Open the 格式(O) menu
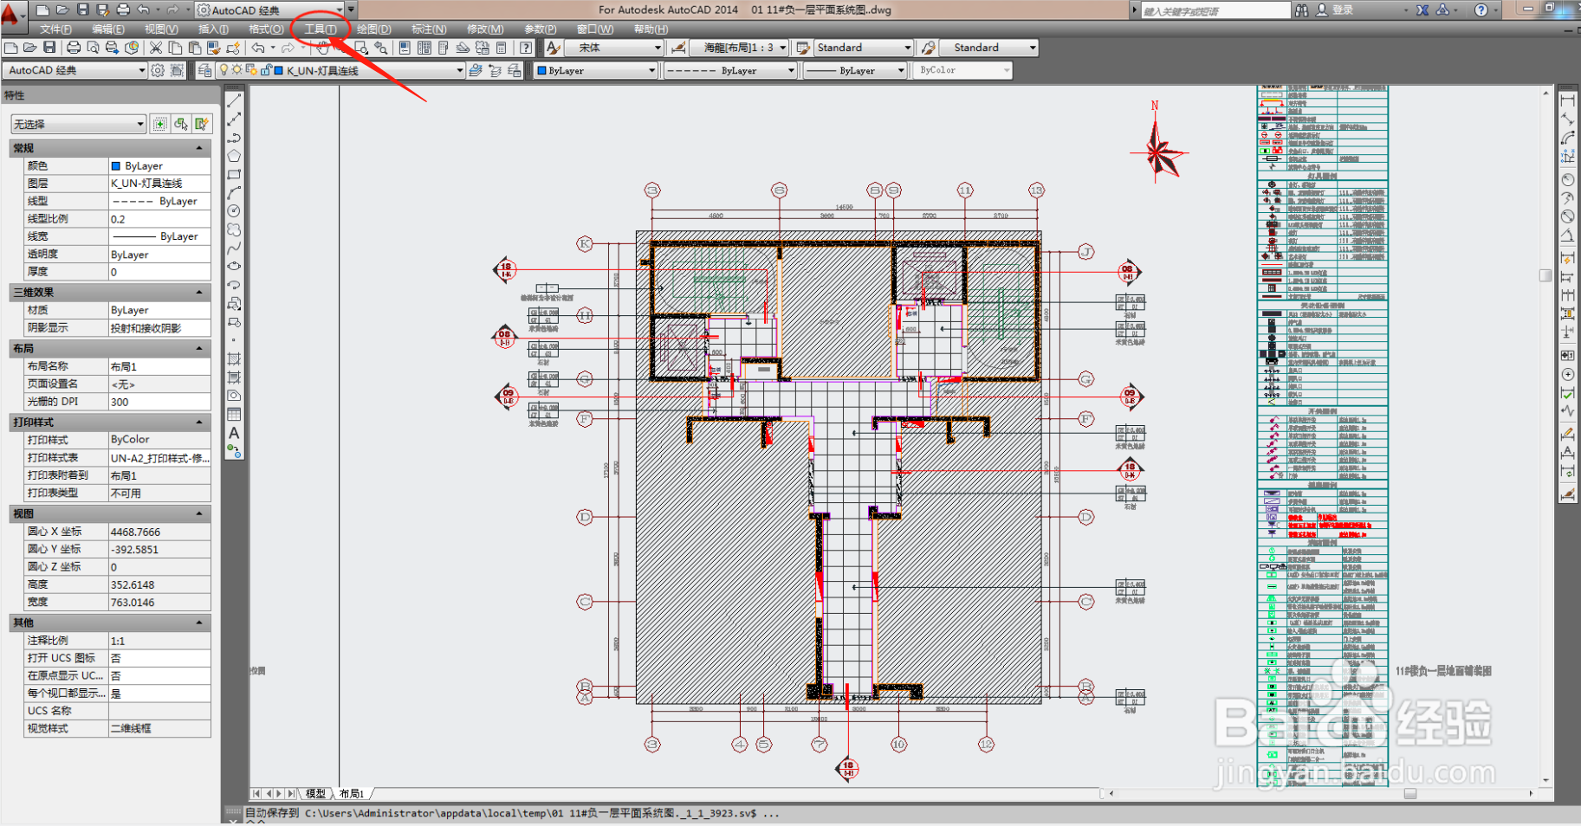Screen dimensions: 1581x826 (x=266, y=29)
